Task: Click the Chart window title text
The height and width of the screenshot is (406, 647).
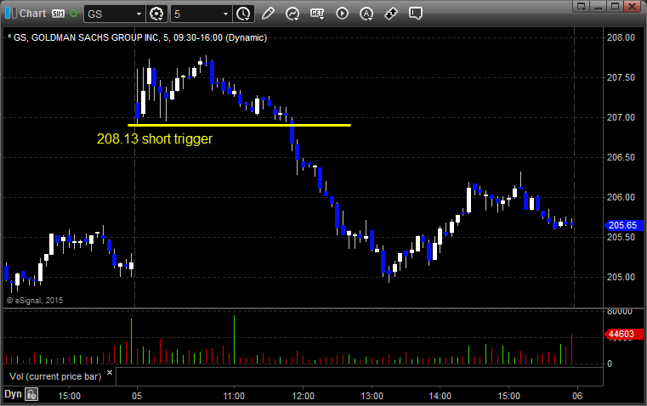Action: (x=33, y=14)
